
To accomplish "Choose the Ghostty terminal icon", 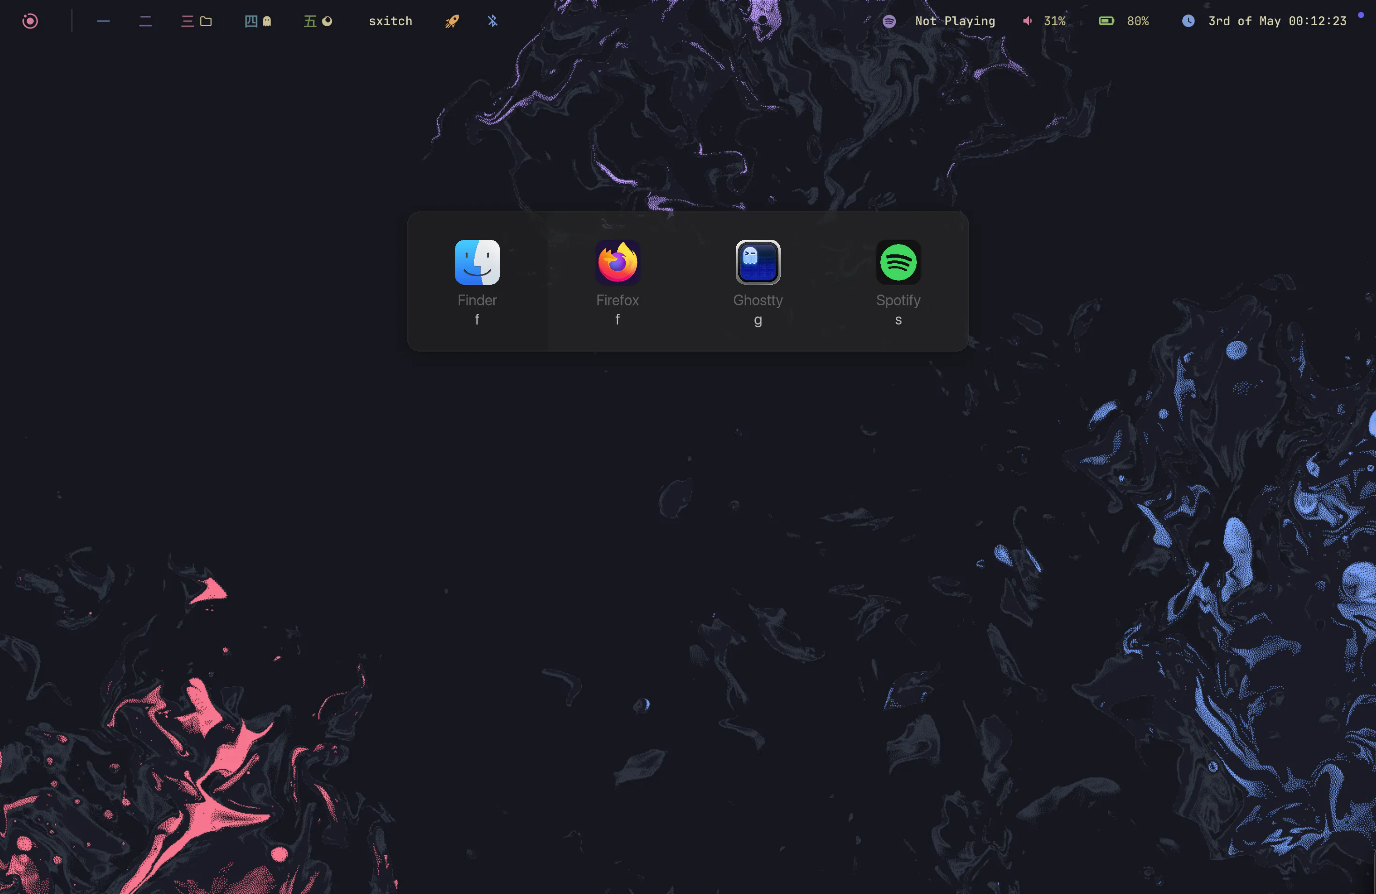I will [x=758, y=262].
